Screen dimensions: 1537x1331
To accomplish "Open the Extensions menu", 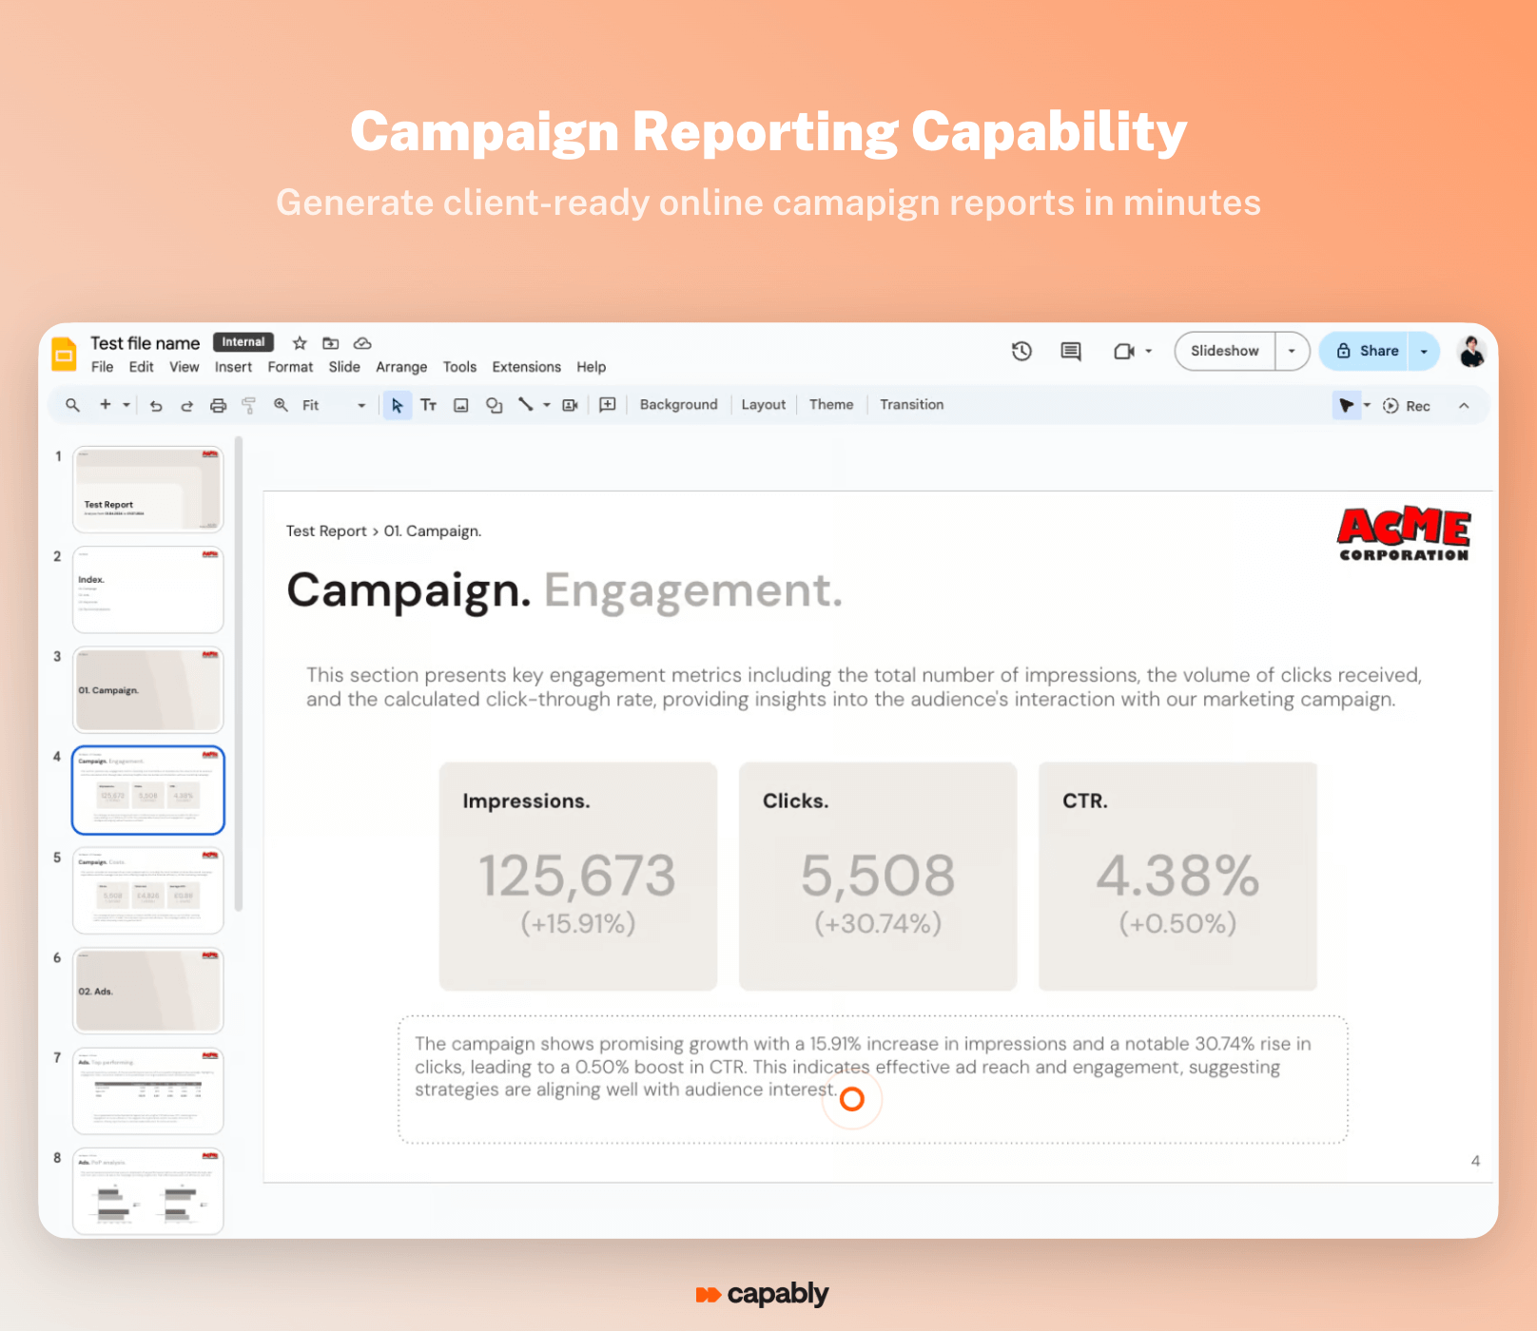I will click(526, 367).
